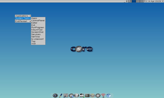Image resolution: width=164 pixels, height=98 pixels.
Task: Launch the Terminal icon in the dock
Action: pos(87,95)
